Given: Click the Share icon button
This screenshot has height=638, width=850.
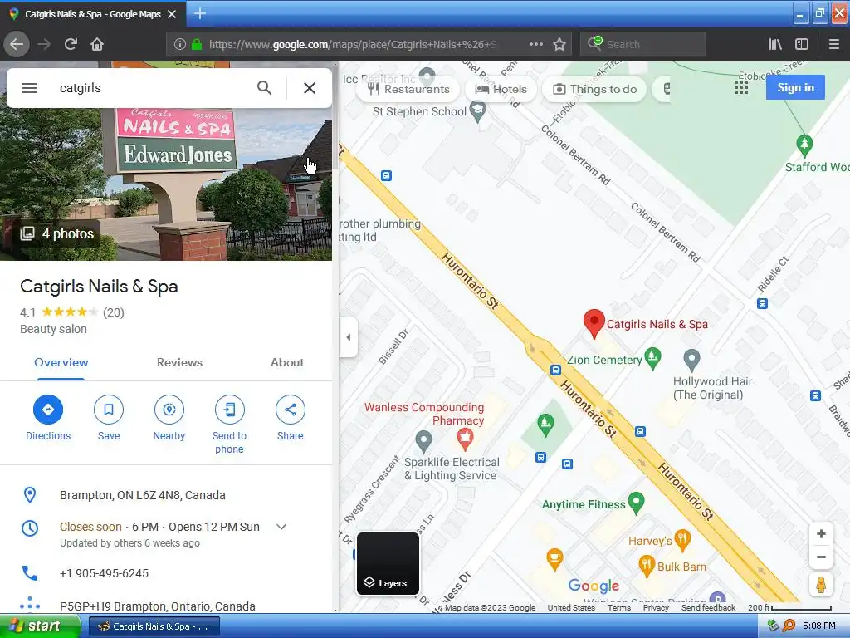Looking at the screenshot, I should pyautogui.click(x=290, y=410).
